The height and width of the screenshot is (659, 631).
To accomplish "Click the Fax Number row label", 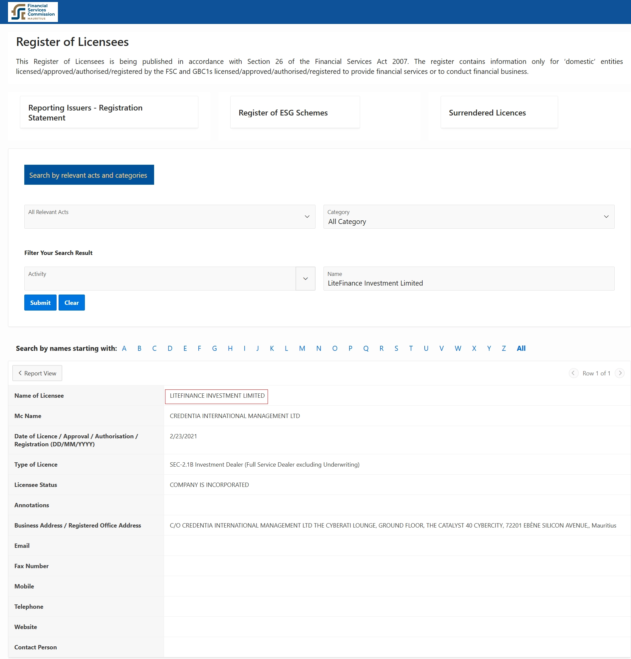I will point(32,566).
